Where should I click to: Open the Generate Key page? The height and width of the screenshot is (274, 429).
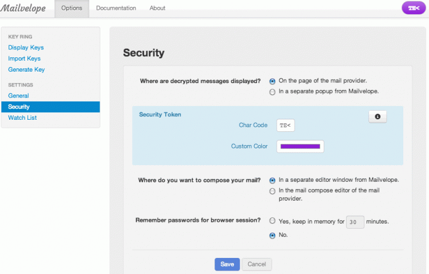(26, 69)
